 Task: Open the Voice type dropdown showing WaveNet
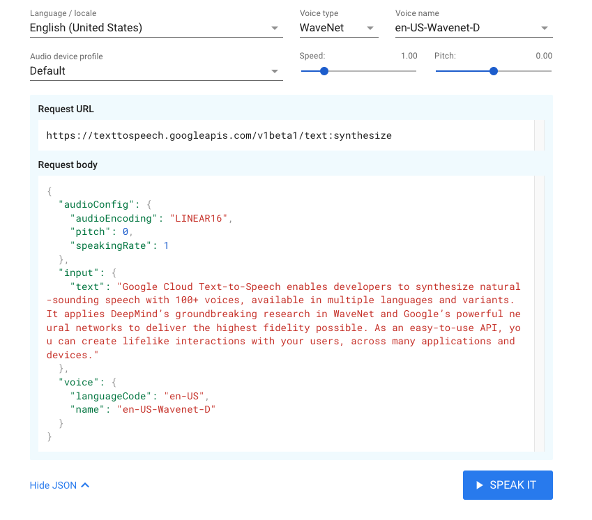(339, 28)
